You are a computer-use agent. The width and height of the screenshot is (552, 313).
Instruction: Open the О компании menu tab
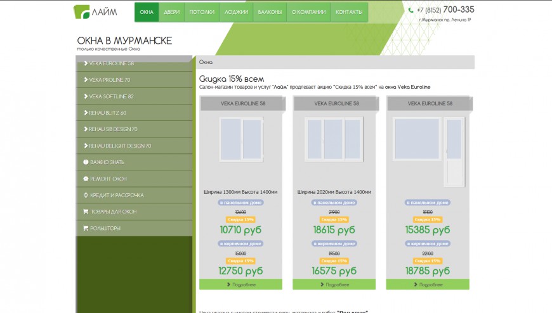tap(308, 12)
